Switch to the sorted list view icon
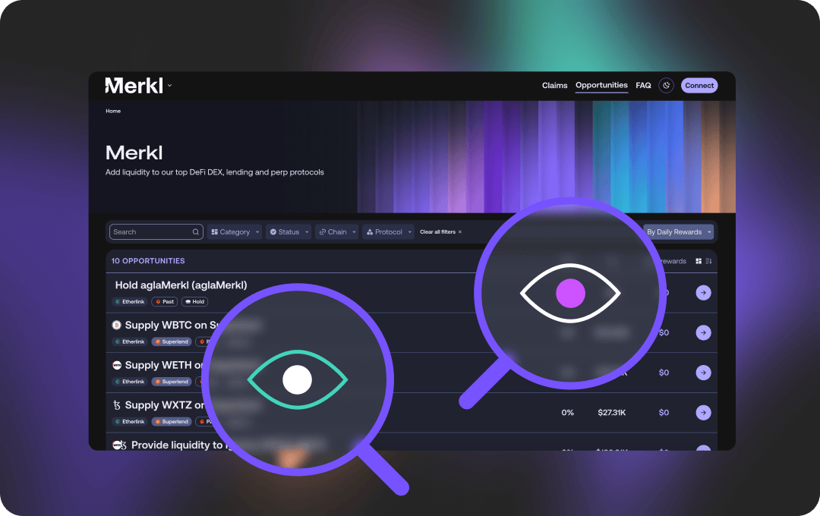The image size is (820, 516). click(708, 261)
